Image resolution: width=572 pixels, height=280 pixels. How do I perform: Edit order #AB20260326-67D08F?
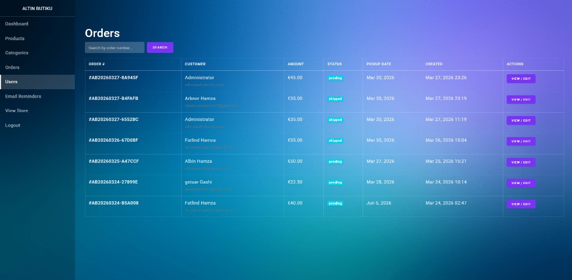coord(521,142)
